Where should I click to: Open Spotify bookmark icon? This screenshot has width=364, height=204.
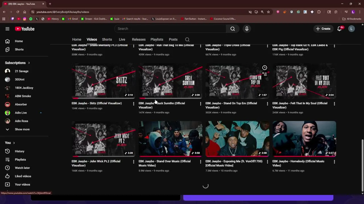(x=31, y=19)
